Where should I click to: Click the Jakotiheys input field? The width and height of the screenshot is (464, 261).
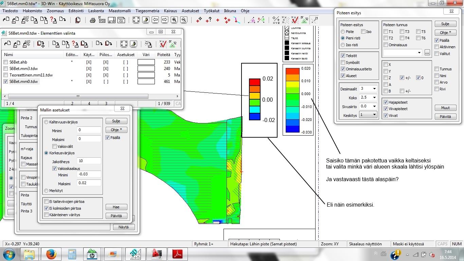(x=89, y=161)
